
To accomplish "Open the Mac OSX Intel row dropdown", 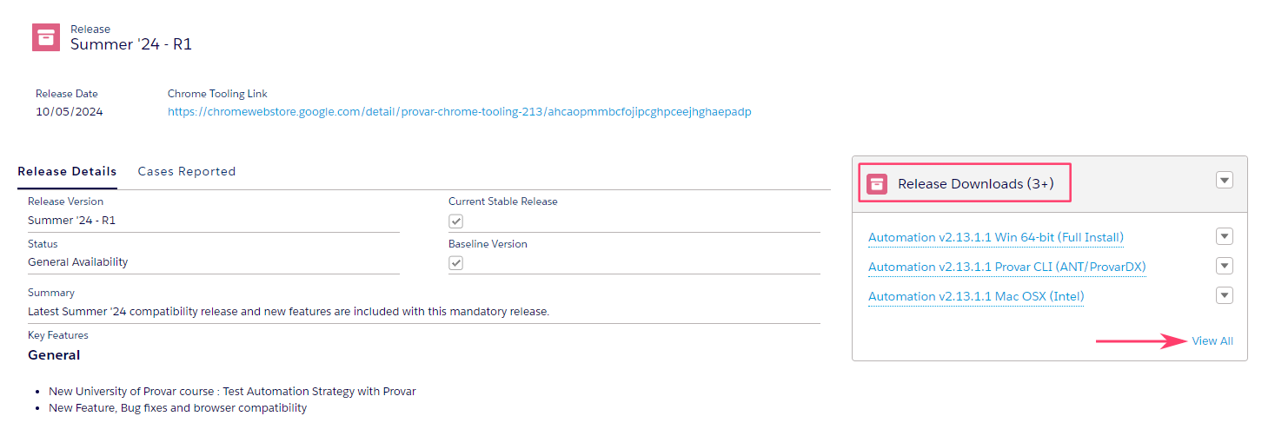I will pyautogui.click(x=1225, y=295).
